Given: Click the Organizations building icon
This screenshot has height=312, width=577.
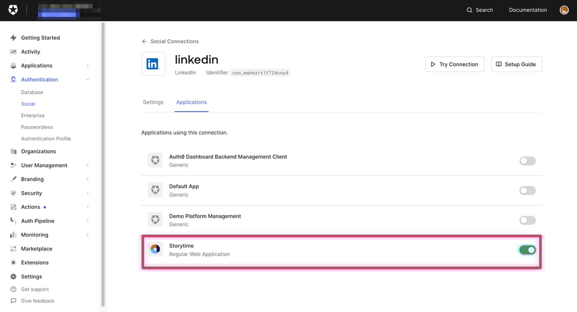Looking at the screenshot, I should tap(13, 151).
